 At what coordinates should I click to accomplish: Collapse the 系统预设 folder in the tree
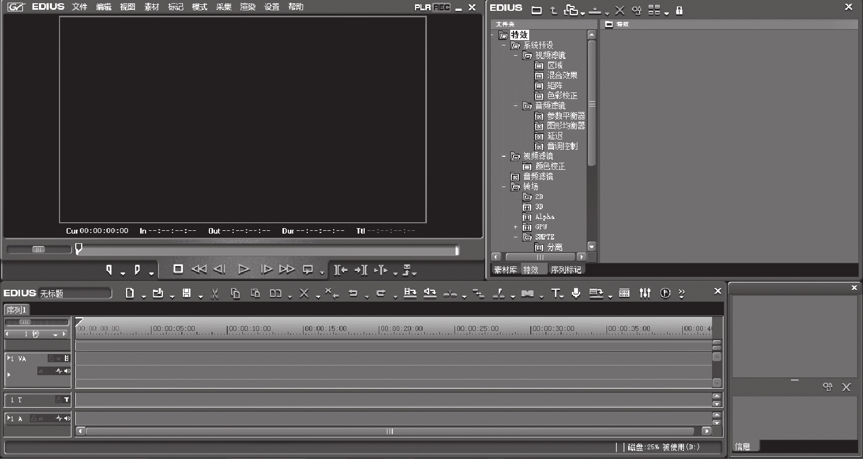pos(504,45)
